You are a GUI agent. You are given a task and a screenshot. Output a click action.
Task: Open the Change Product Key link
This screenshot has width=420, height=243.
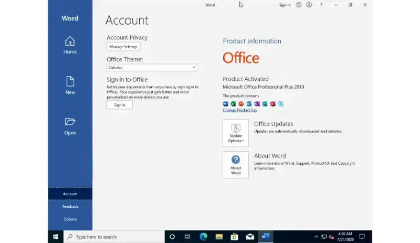coord(240,110)
